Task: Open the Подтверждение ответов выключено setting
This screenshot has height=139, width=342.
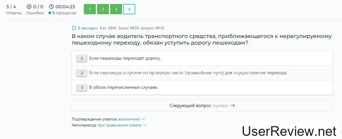Action: point(129,119)
